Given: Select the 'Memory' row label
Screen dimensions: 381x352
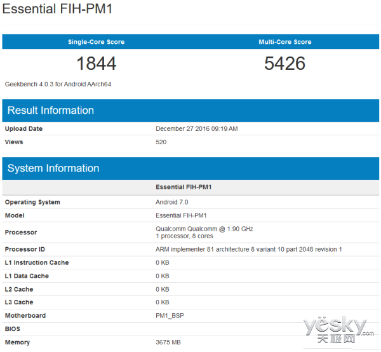Looking at the screenshot, I should coord(17,342).
